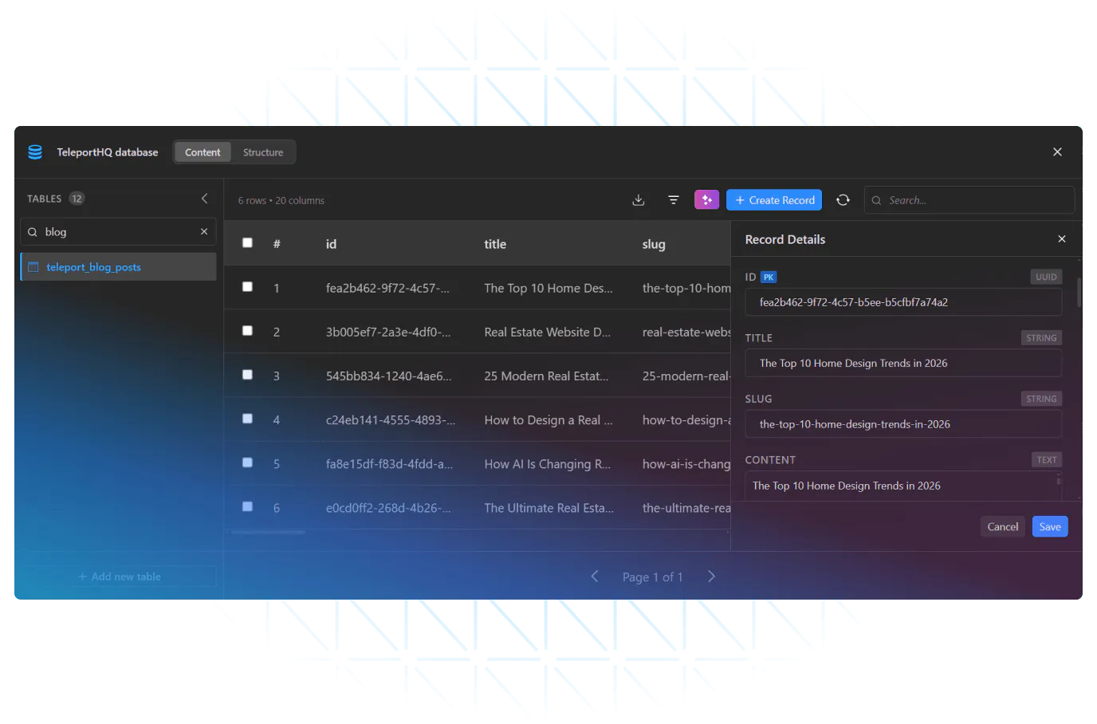Select the teleport_blog_posts table

[x=118, y=267]
